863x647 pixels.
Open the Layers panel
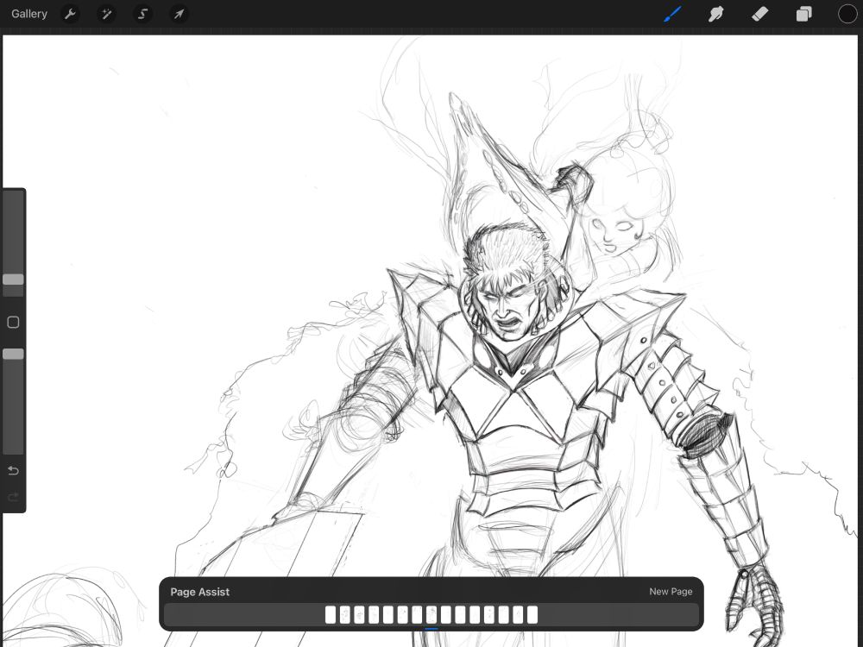click(803, 13)
